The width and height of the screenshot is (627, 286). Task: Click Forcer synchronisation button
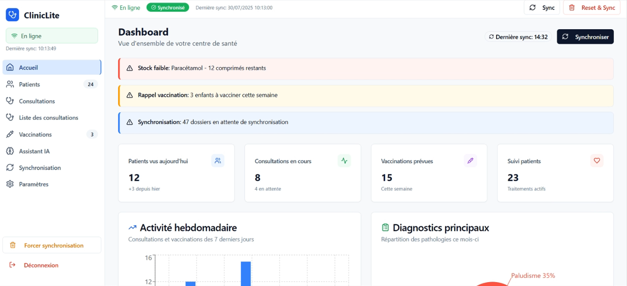(52, 245)
